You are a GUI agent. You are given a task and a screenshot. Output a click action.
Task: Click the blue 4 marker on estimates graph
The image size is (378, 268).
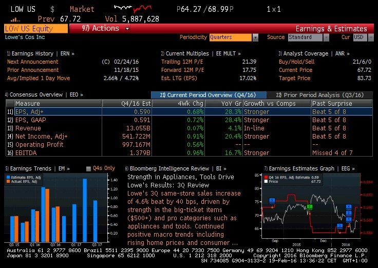349,206
